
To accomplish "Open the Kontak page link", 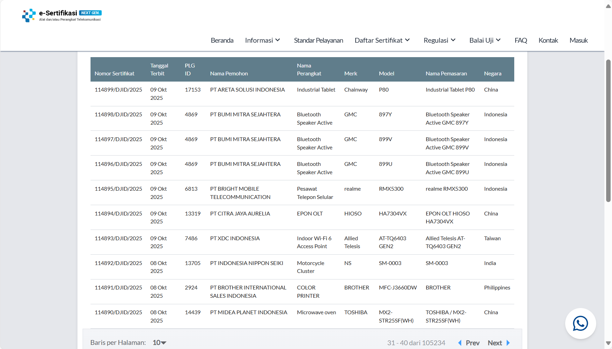I will click(548, 40).
